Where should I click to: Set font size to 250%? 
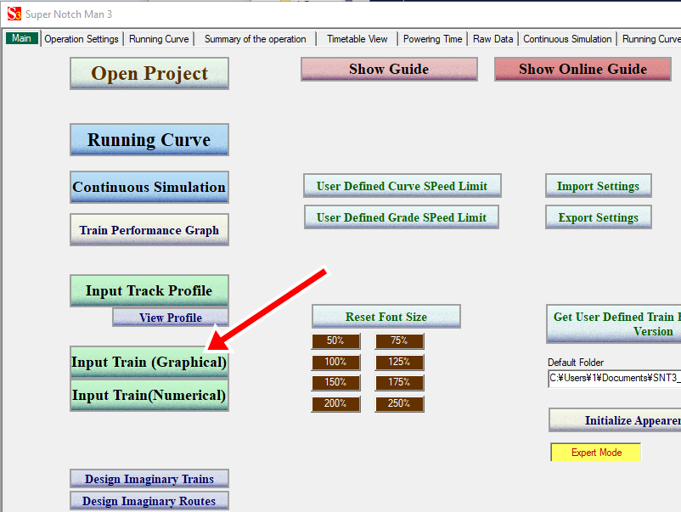click(x=400, y=404)
